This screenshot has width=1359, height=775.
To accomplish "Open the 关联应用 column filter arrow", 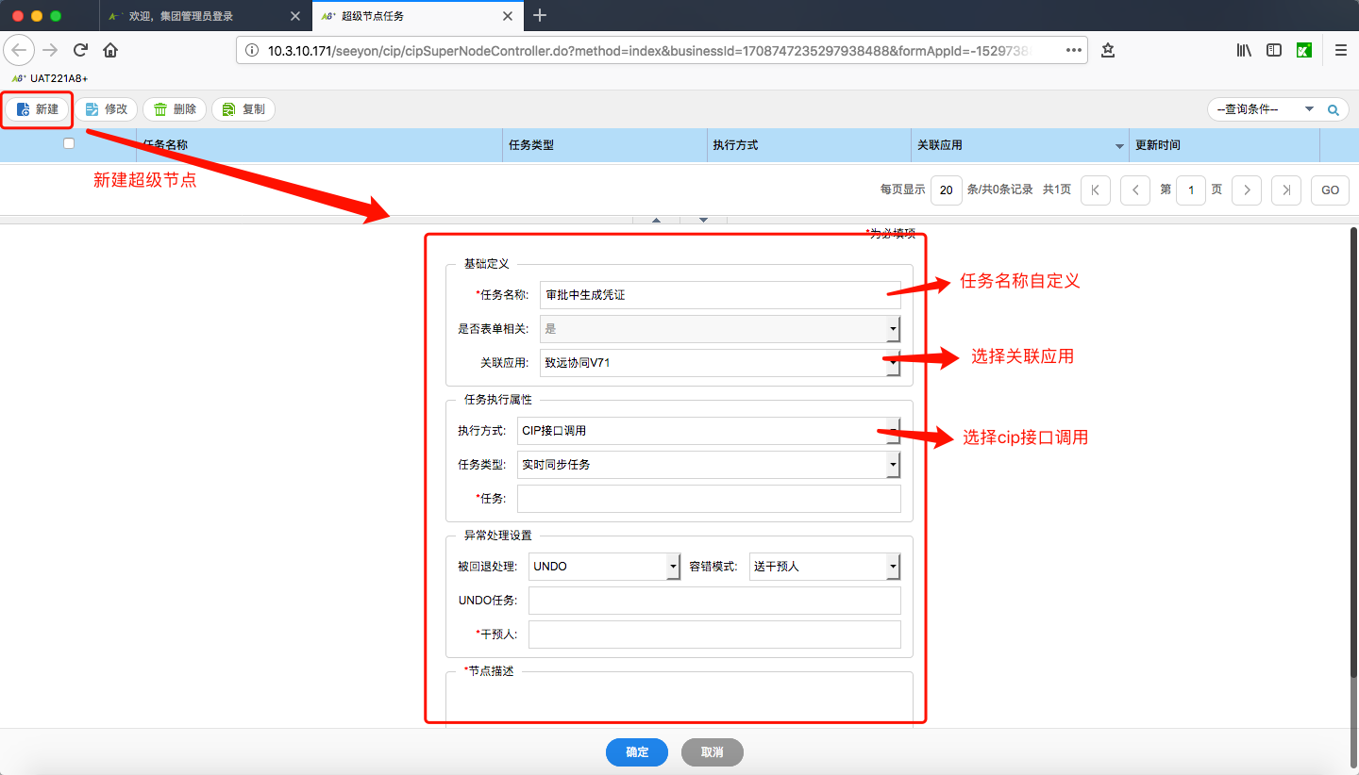I will (1119, 146).
